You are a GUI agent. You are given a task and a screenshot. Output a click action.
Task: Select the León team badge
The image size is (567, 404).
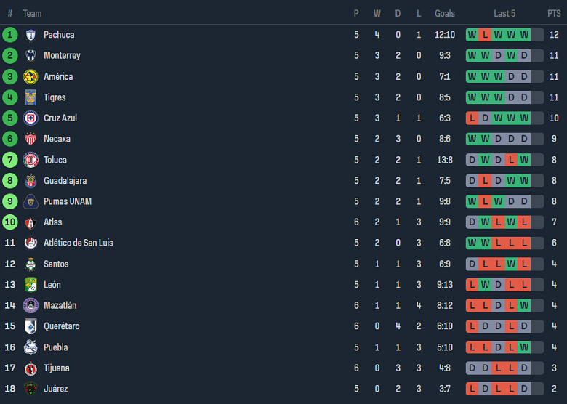pos(31,285)
